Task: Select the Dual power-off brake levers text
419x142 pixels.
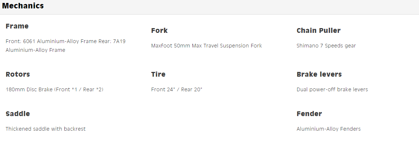Action: point(332,89)
